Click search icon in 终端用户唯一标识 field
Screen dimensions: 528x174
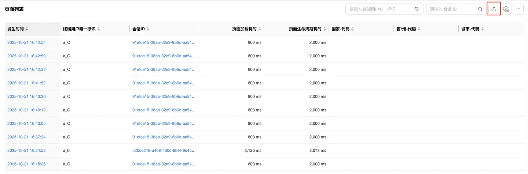(x=416, y=9)
